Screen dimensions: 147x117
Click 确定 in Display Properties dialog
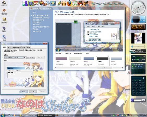[x=23, y=92]
